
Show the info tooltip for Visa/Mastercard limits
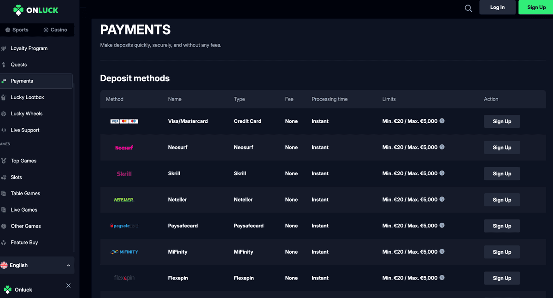point(442,121)
